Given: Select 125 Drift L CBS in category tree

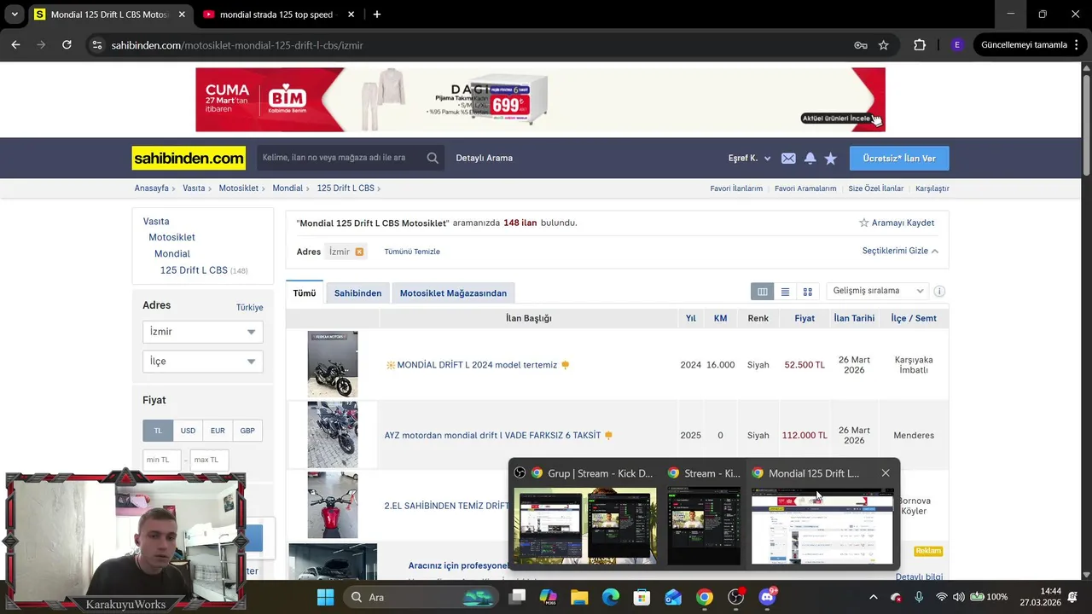Looking at the screenshot, I should click(x=194, y=270).
